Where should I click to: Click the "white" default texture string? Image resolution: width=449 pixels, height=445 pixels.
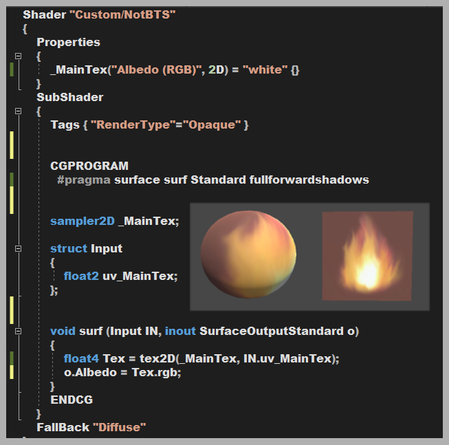click(x=265, y=69)
